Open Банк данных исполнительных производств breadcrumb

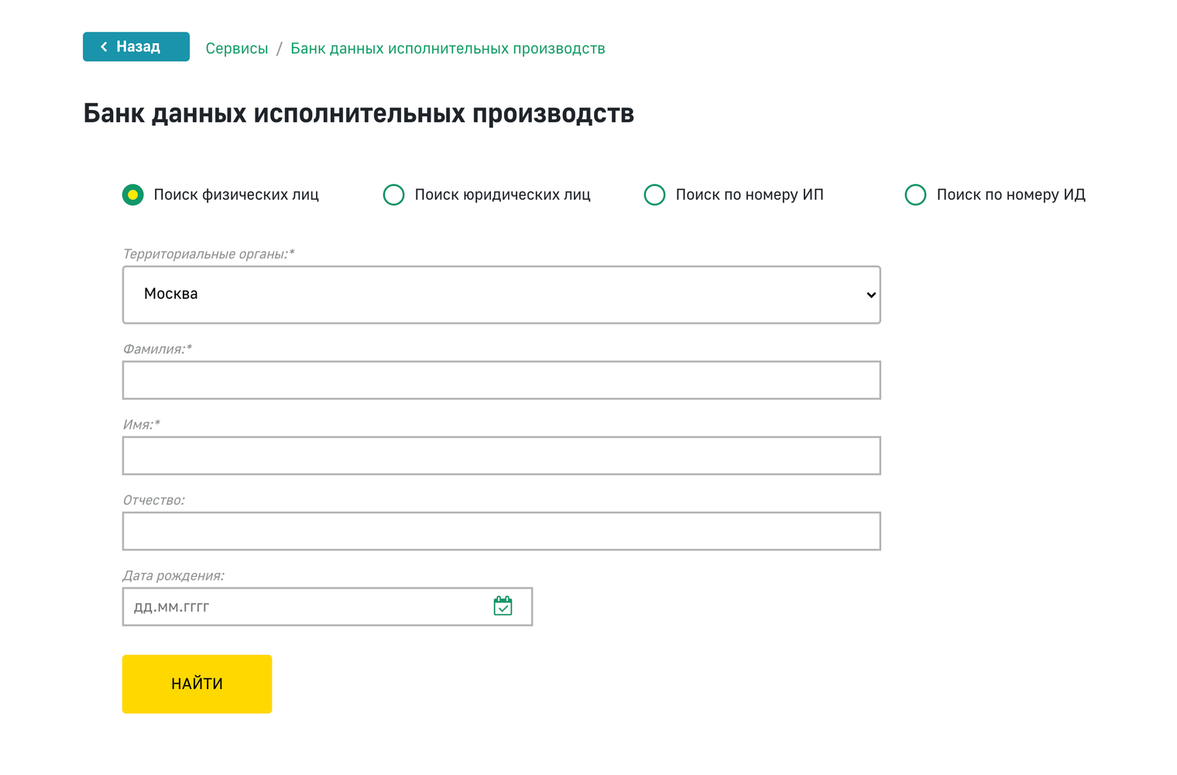[448, 48]
